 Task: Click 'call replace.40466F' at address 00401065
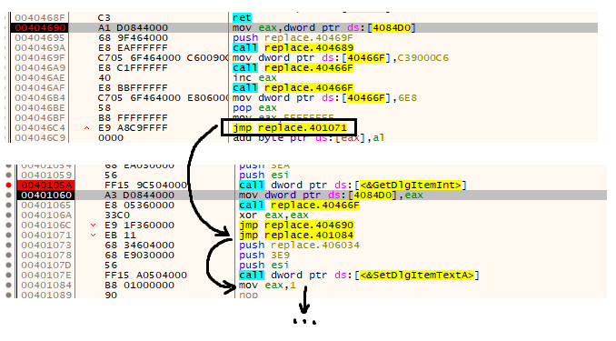[299, 206]
